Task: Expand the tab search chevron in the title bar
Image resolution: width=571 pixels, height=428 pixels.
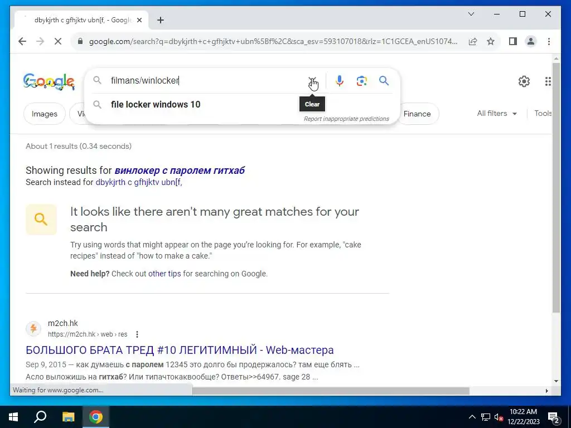Action: click(x=471, y=14)
